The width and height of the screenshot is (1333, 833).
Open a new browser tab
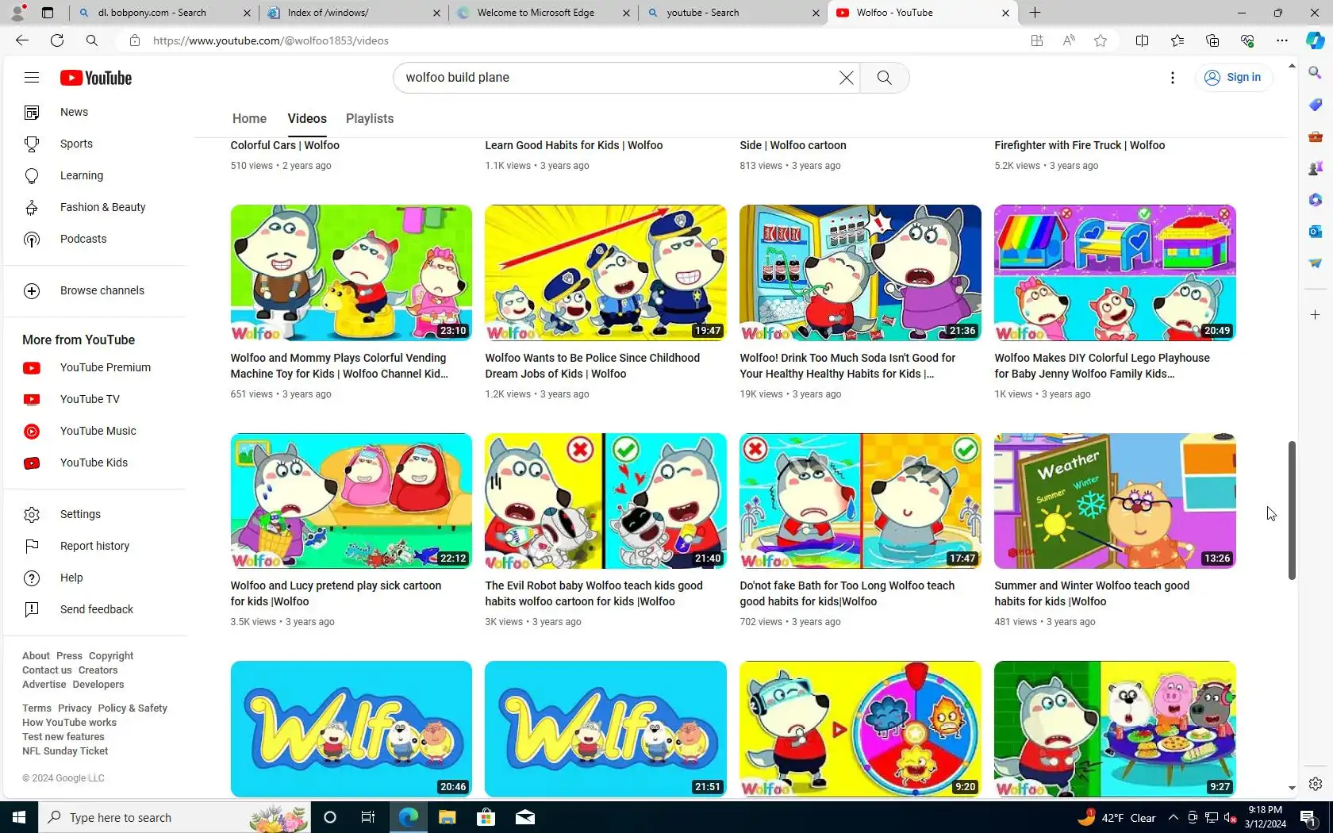coord(1035,13)
